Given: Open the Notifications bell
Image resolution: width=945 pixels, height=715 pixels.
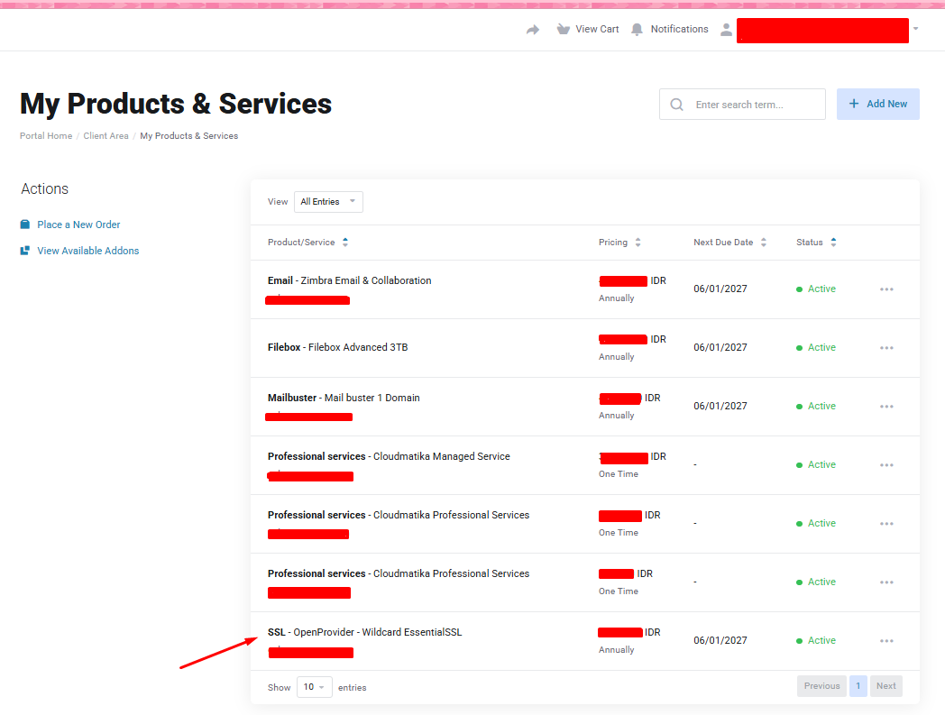Looking at the screenshot, I should [637, 30].
